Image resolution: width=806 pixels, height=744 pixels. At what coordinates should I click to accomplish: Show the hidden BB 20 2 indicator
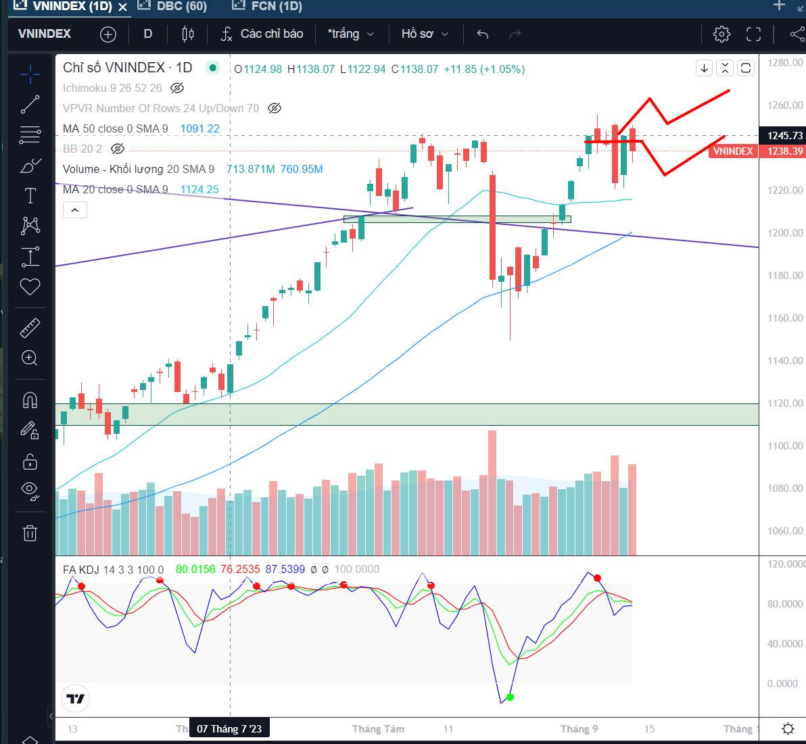[x=118, y=149]
